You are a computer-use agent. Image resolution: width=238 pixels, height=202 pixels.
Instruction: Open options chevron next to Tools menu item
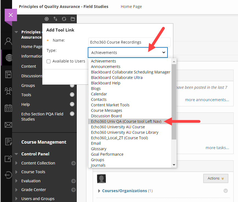point(72,95)
